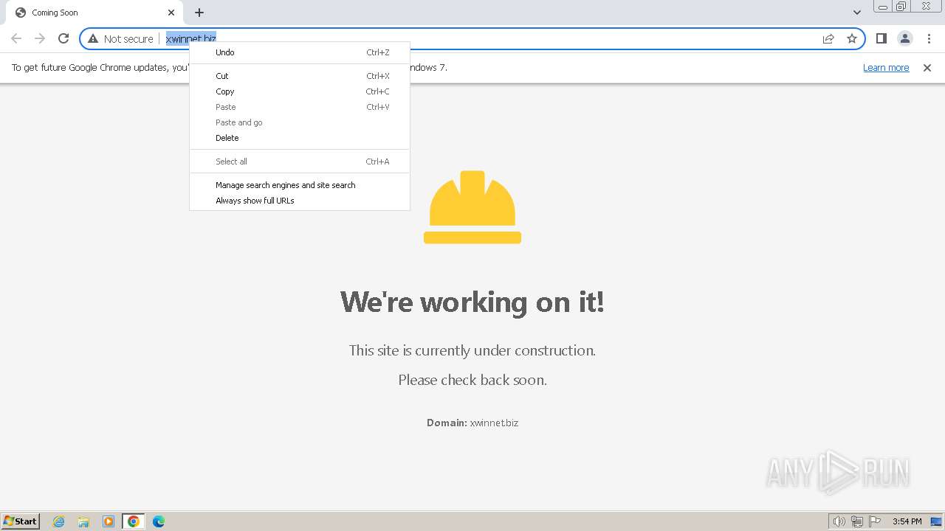
Task: Open Manage search engines and site search
Action: 300,185
